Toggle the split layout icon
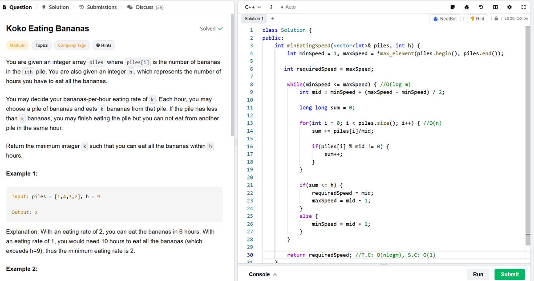534x281 pixels. click(495, 7)
